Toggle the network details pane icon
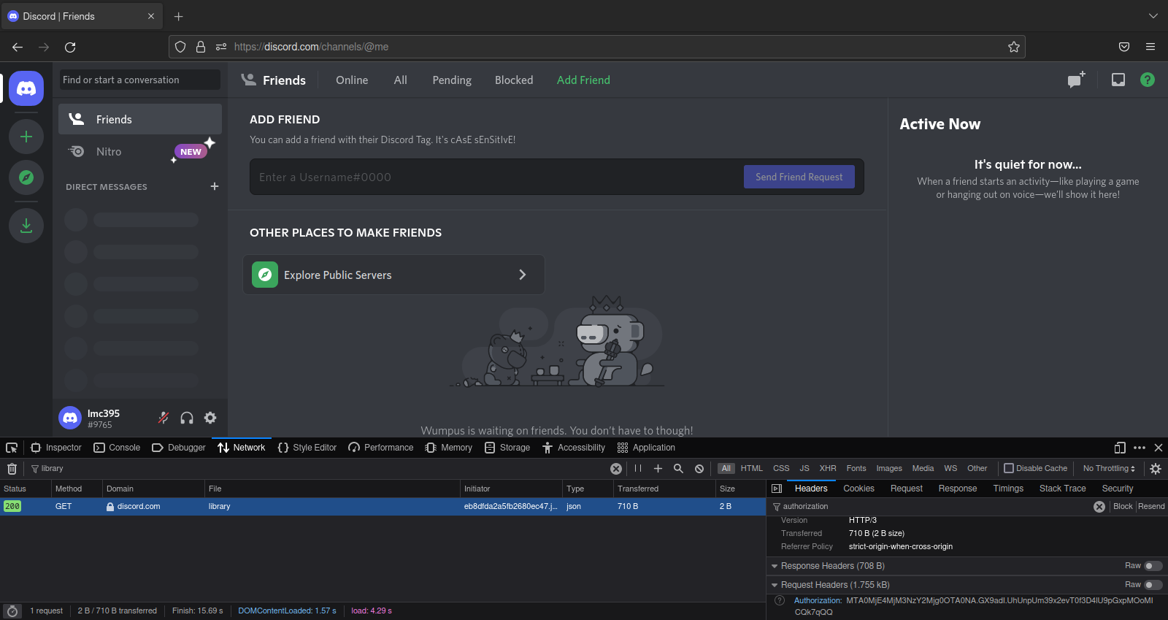The height and width of the screenshot is (620, 1168). point(777,489)
